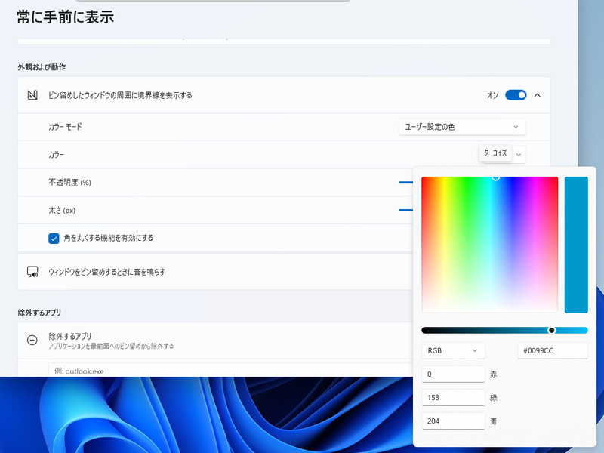Click the red value field showing 0

tap(453, 374)
